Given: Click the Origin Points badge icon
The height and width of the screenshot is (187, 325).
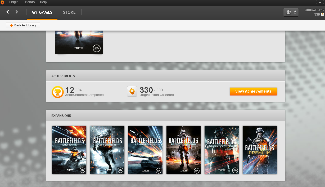Looking at the screenshot, I should [x=132, y=92].
